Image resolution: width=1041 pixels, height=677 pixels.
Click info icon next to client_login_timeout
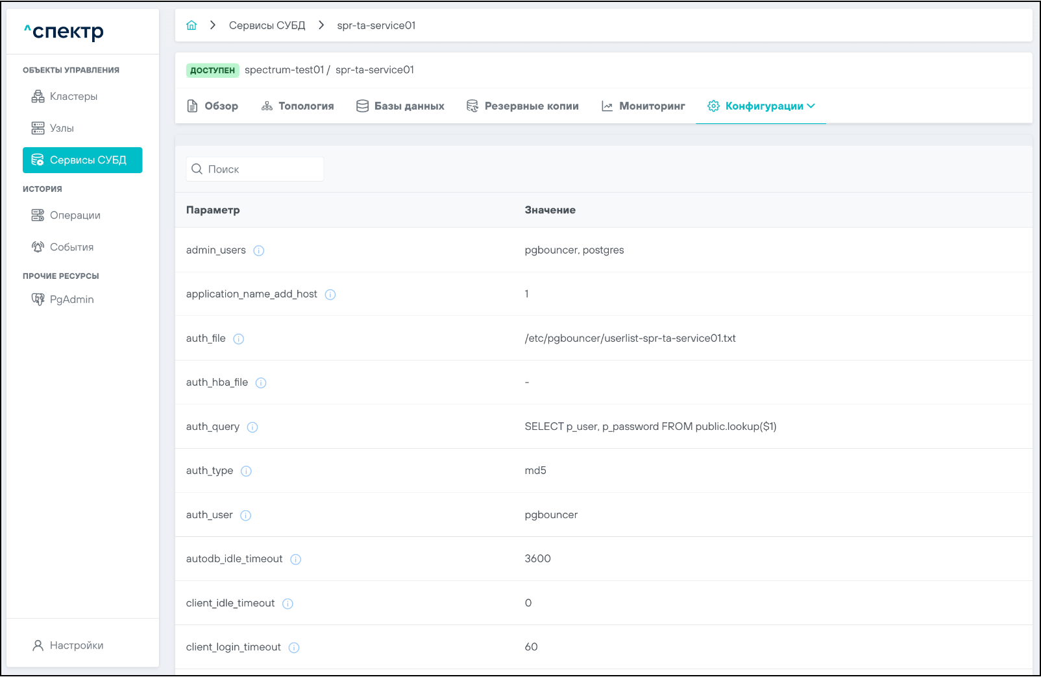click(294, 648)
